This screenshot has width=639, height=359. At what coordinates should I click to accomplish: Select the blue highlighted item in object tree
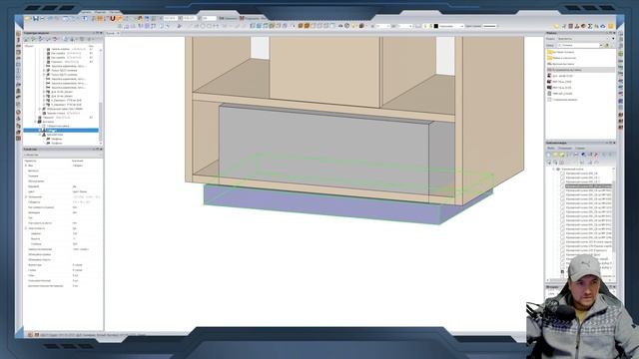[61, 131]
